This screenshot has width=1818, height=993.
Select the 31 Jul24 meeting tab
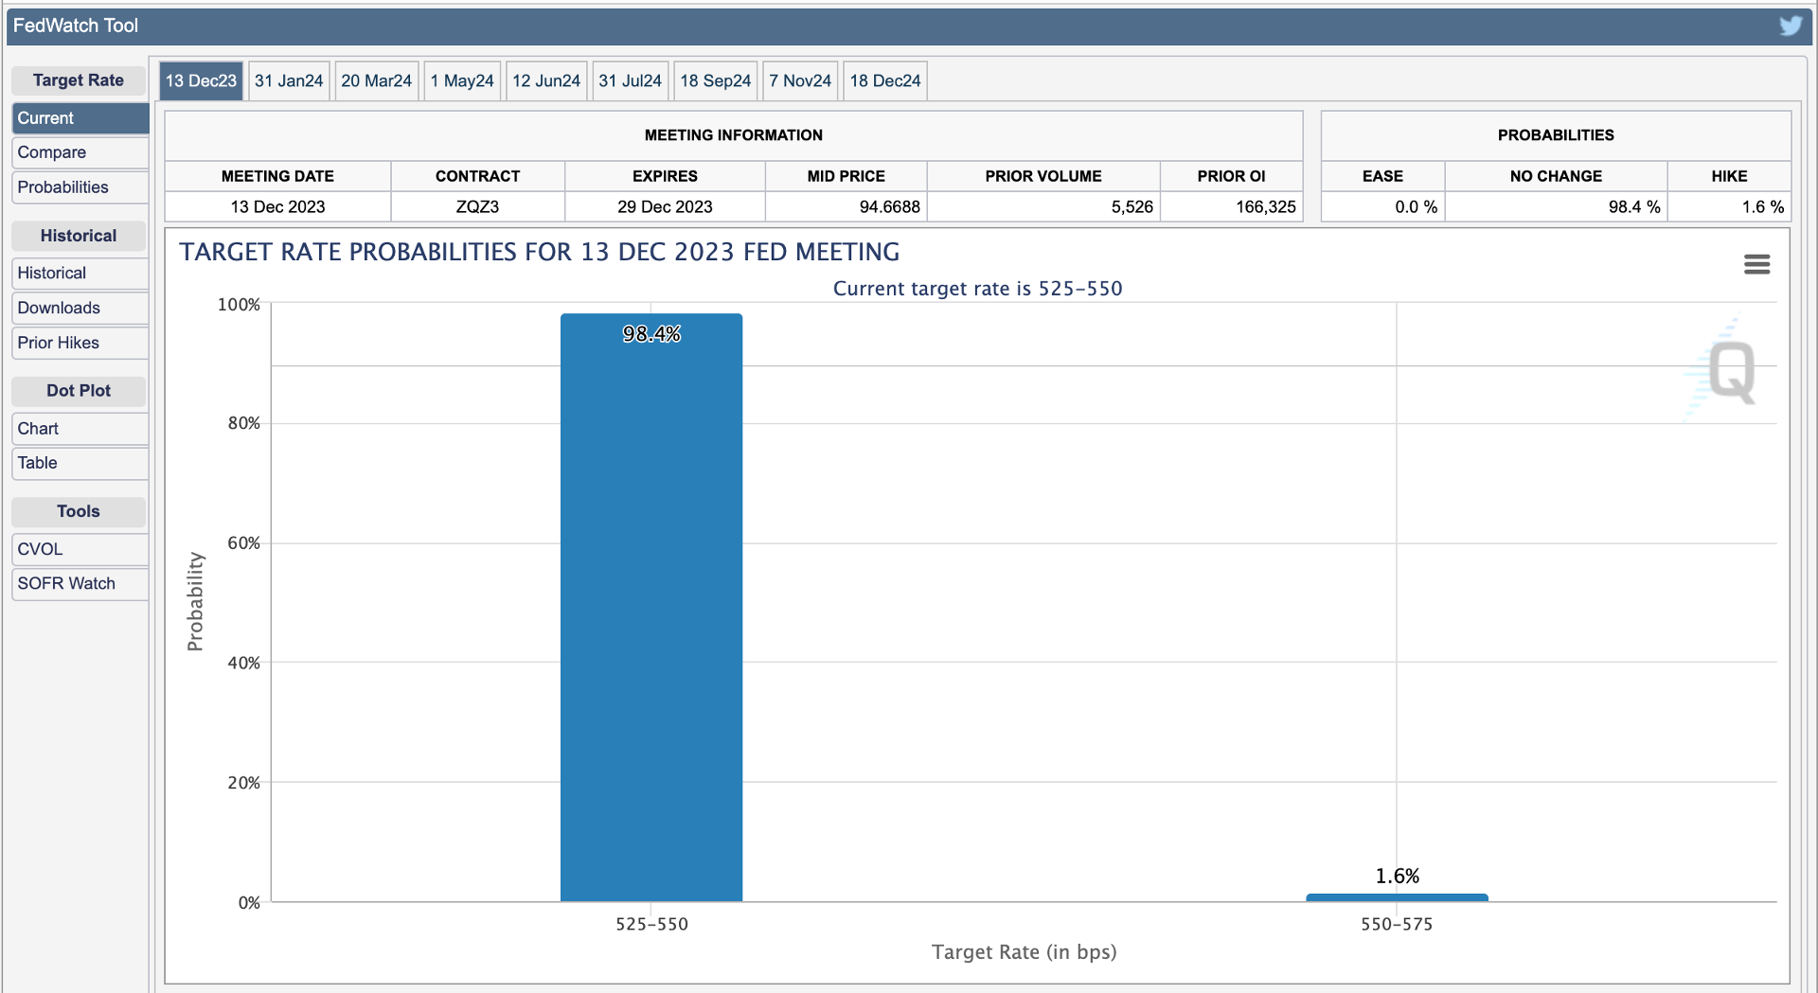[x=630, y=80]
